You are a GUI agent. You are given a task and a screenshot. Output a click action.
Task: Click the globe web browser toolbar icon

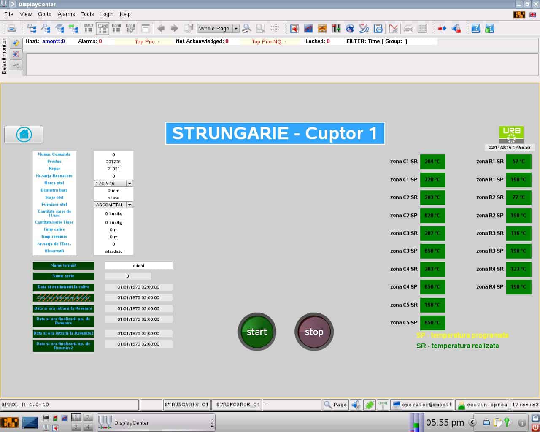(x=350, y=28)
